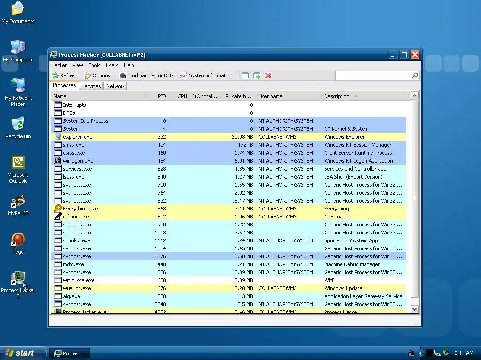Click the find window and thread icon
481x360 pixels.
pos(257,75)
